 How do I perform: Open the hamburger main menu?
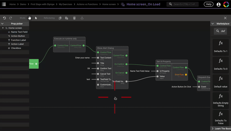pos(4,4)
